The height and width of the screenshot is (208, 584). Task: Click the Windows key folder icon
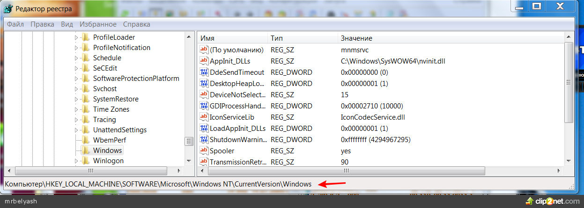coord(85,151)
